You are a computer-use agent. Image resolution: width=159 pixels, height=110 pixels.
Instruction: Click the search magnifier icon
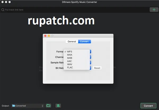coord(3,10)
